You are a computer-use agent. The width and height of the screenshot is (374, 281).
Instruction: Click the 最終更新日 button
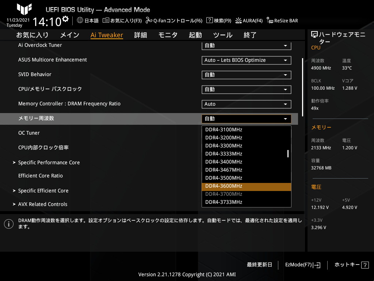tap(260, 265)
